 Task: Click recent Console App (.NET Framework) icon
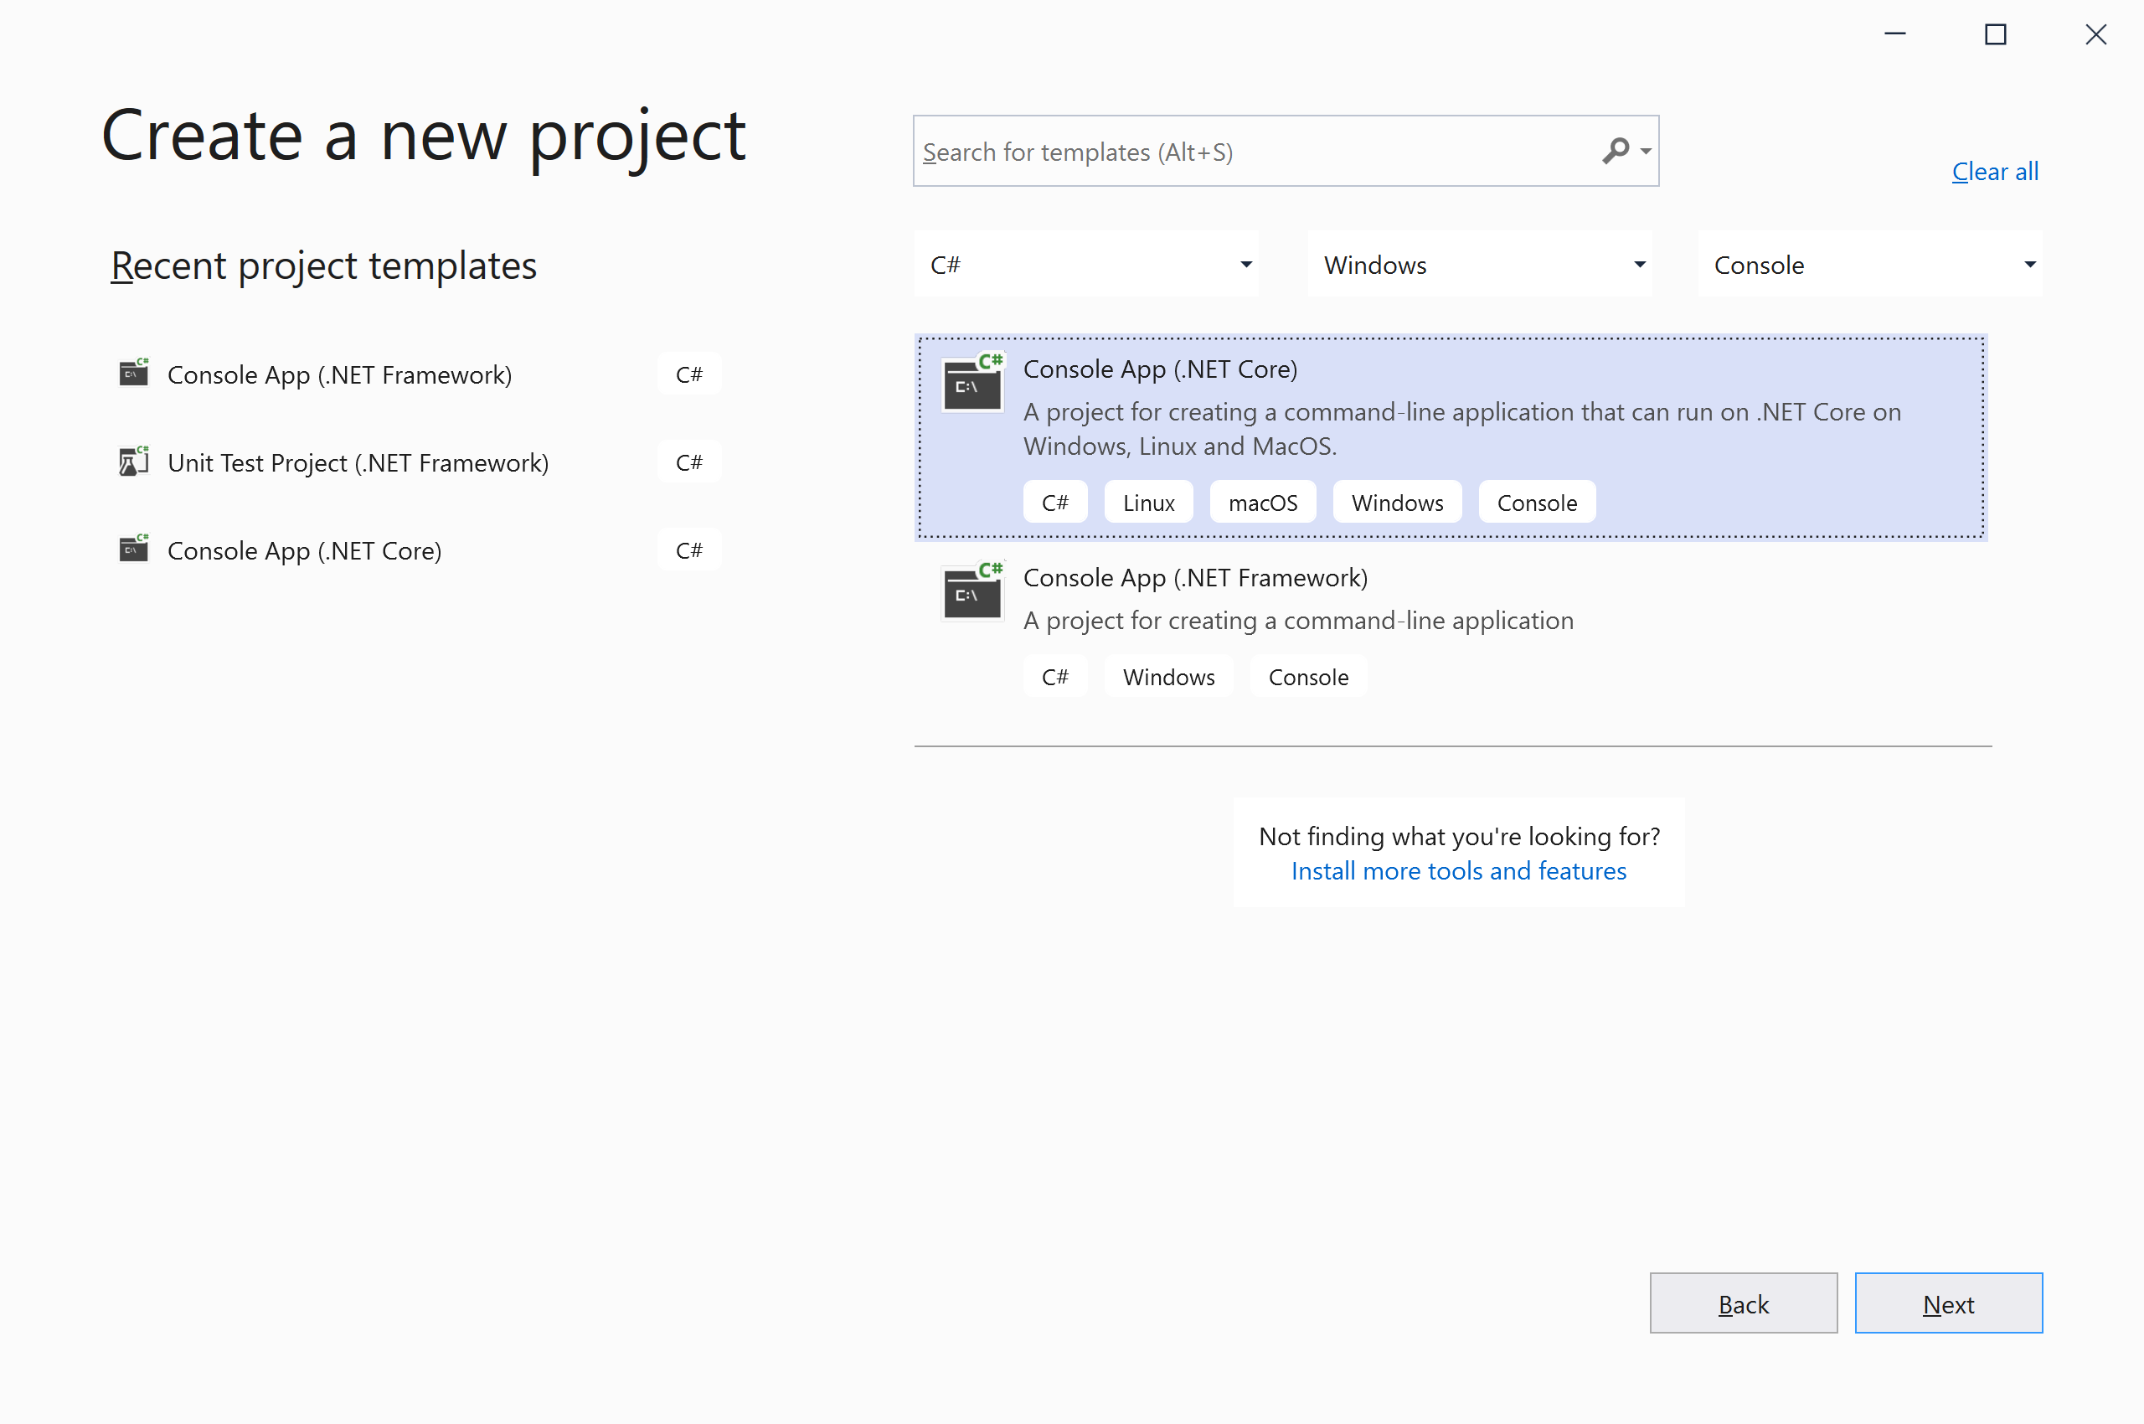[134, 374]
